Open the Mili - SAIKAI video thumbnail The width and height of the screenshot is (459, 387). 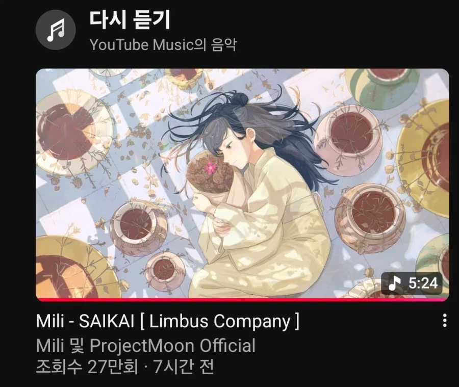(x=242, y=185)
